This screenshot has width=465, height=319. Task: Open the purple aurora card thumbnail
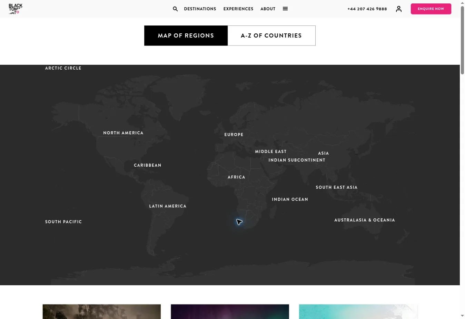coord(230,311)
